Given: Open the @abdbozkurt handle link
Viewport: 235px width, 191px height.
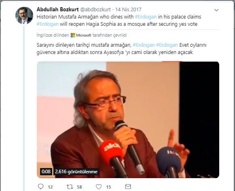Looking at the screenshot, I should click(x=95, y=9).
